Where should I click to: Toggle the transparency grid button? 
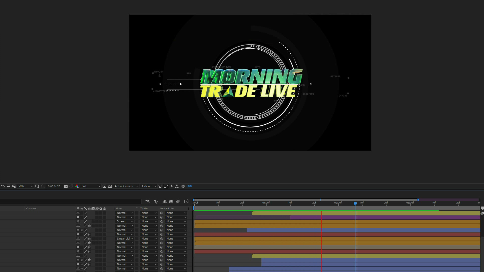(110, 186)
